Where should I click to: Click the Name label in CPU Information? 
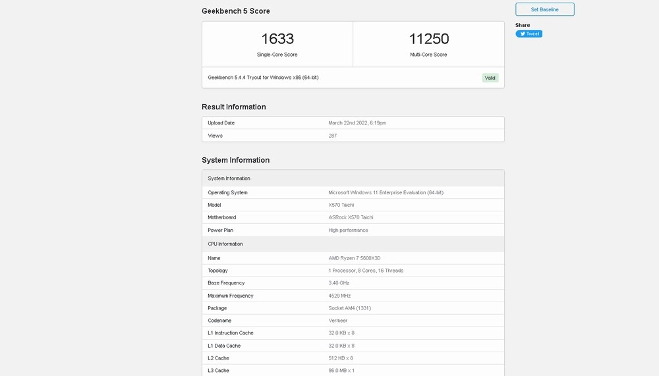pos(214,258)
